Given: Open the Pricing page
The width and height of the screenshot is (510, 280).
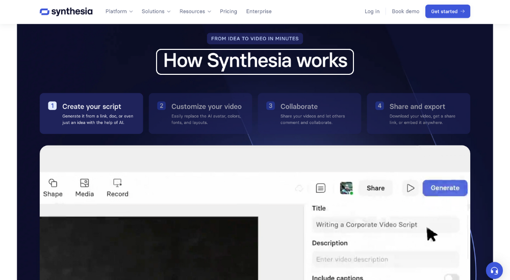Looking at the screenshot, I should (x=228, y=11).
